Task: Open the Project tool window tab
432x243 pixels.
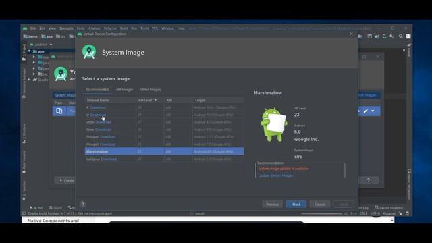Action: point(24,52)
